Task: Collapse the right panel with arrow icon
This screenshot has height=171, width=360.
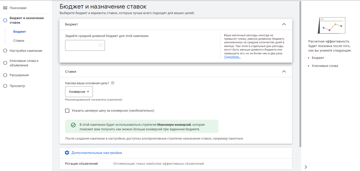Action: coord(306,167)
